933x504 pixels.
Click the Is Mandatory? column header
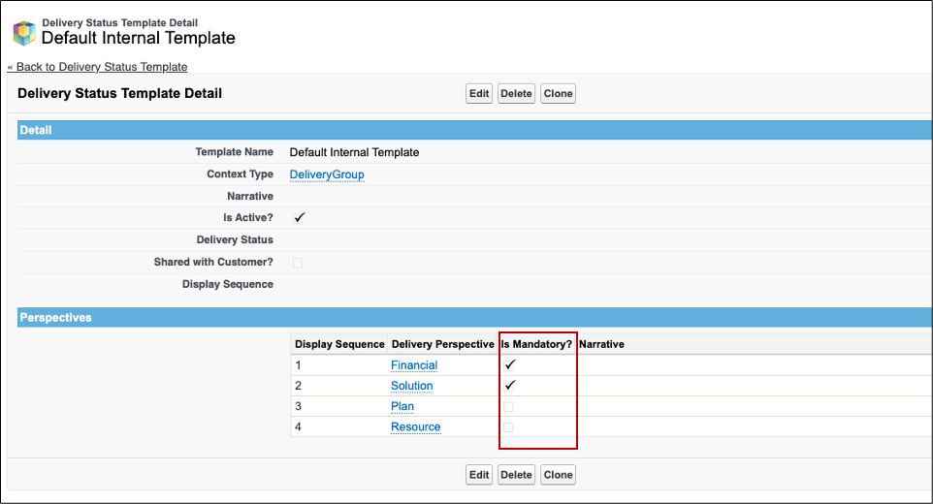coord(536,344)
